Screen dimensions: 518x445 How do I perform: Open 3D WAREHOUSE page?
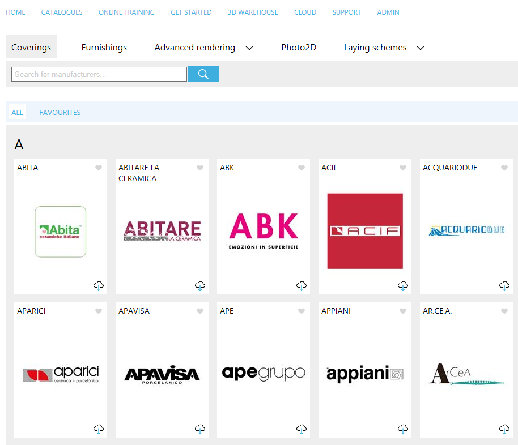[x=253, y=12]
